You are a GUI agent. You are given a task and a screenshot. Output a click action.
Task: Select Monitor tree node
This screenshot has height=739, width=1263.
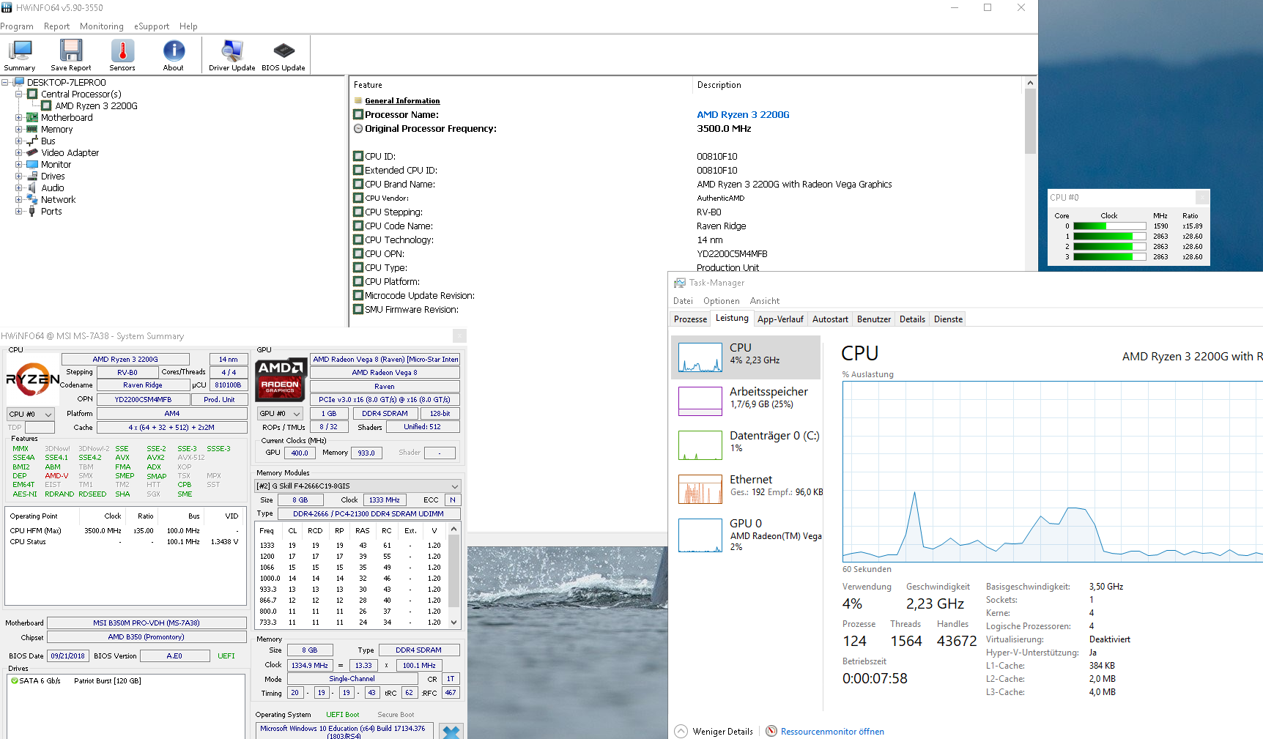[56, 164]
